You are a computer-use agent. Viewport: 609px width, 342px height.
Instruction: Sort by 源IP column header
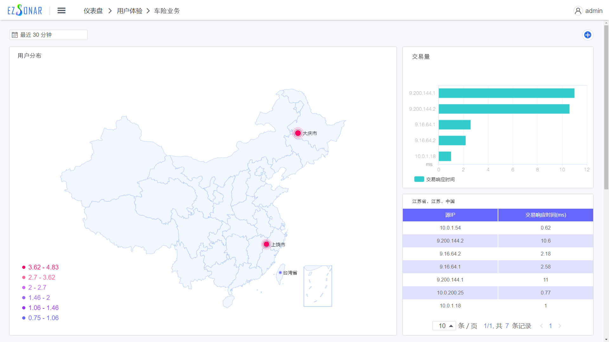450,215
